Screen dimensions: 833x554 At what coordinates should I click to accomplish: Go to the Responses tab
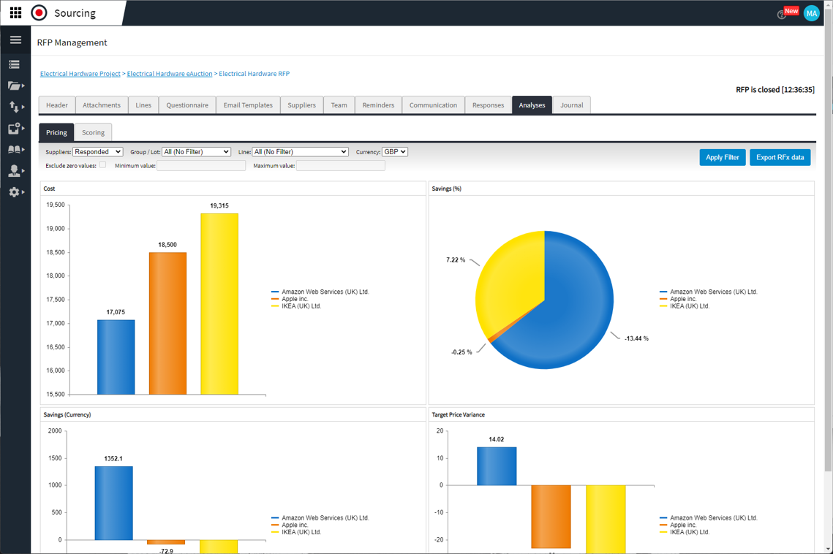coord(488,105)
